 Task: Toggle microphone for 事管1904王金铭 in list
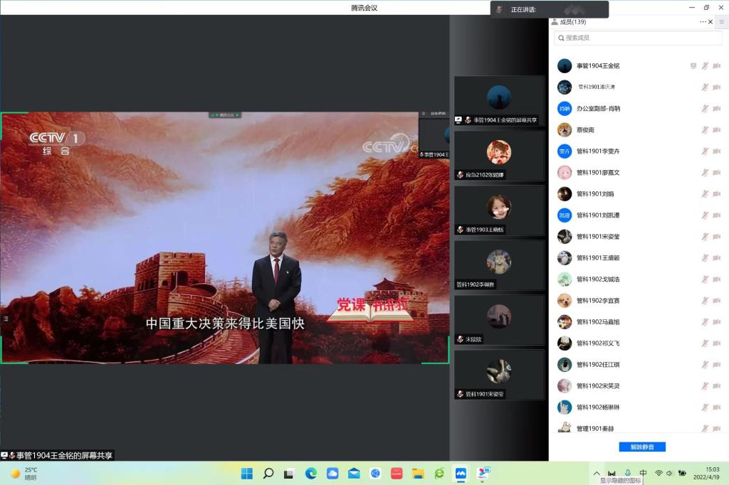705,66
